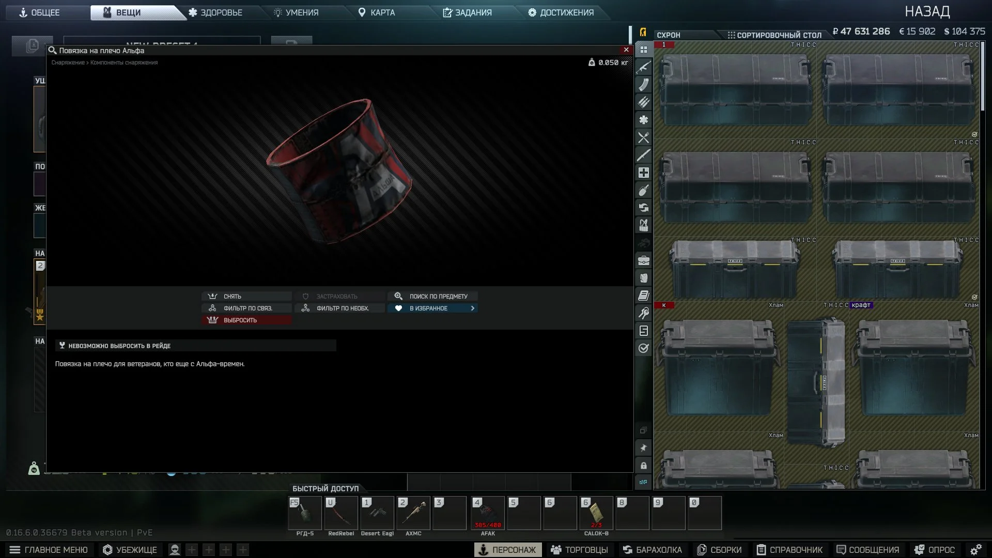
Task: Filter stash by containers briefcase icon
Action: tap(643, 260)
